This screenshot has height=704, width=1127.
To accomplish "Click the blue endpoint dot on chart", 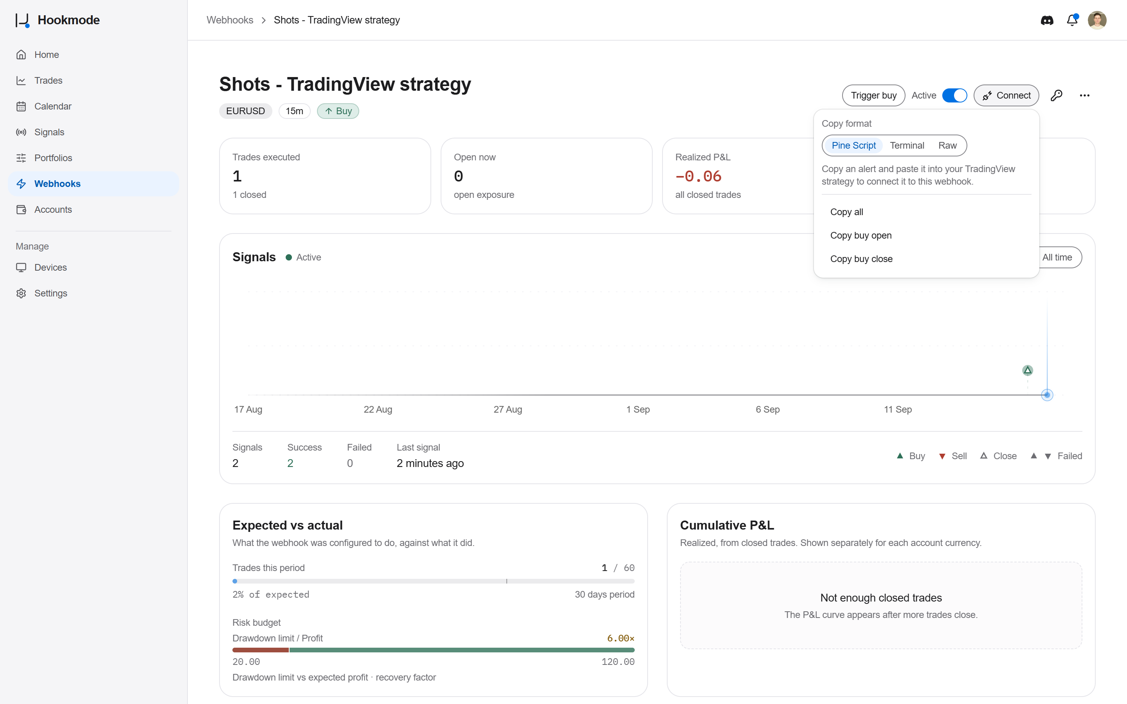I will 1047,395.
